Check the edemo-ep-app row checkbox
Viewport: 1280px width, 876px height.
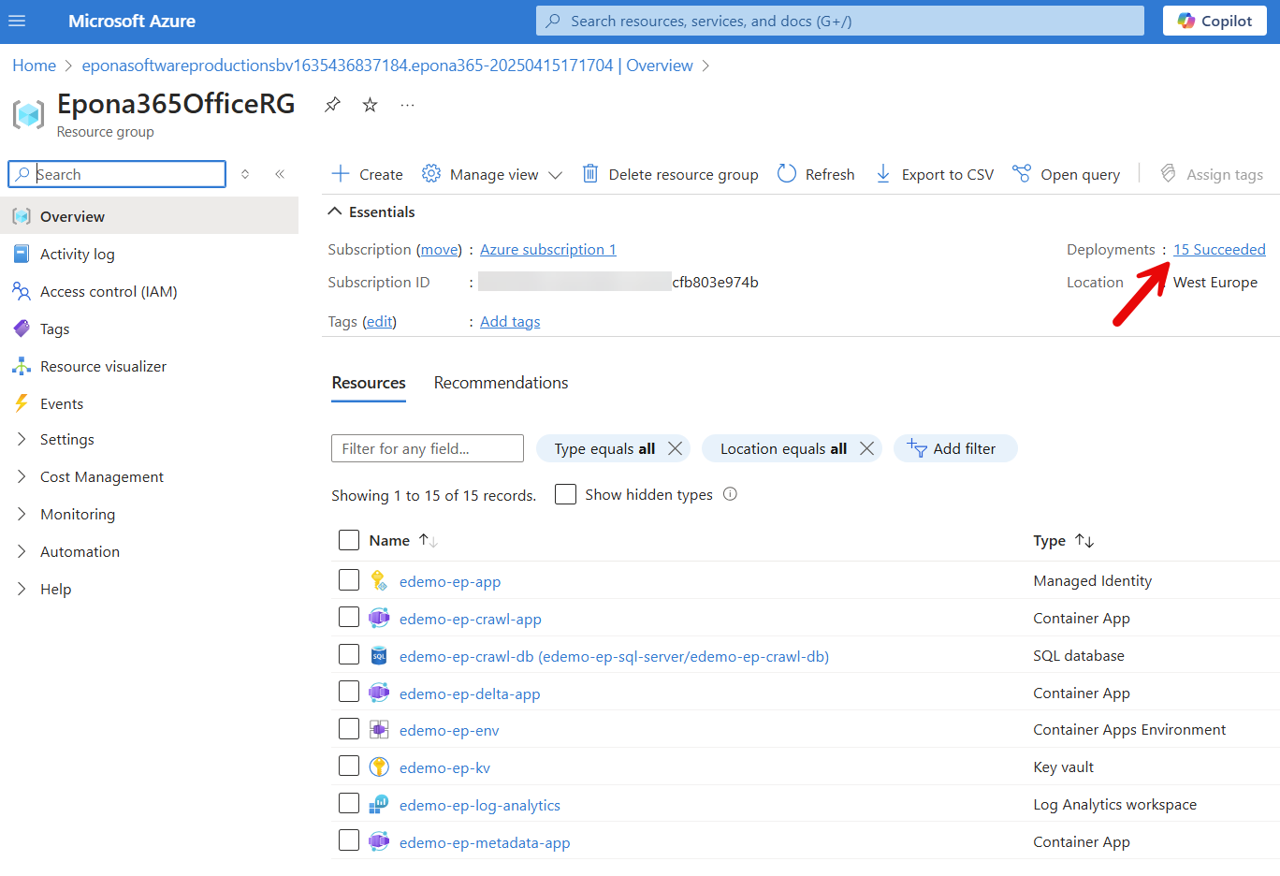point(349,580)
